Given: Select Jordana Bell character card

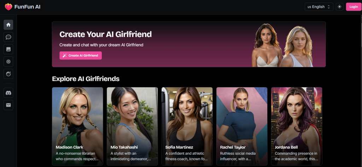Looking at the screenshot, I should (297, 126).
